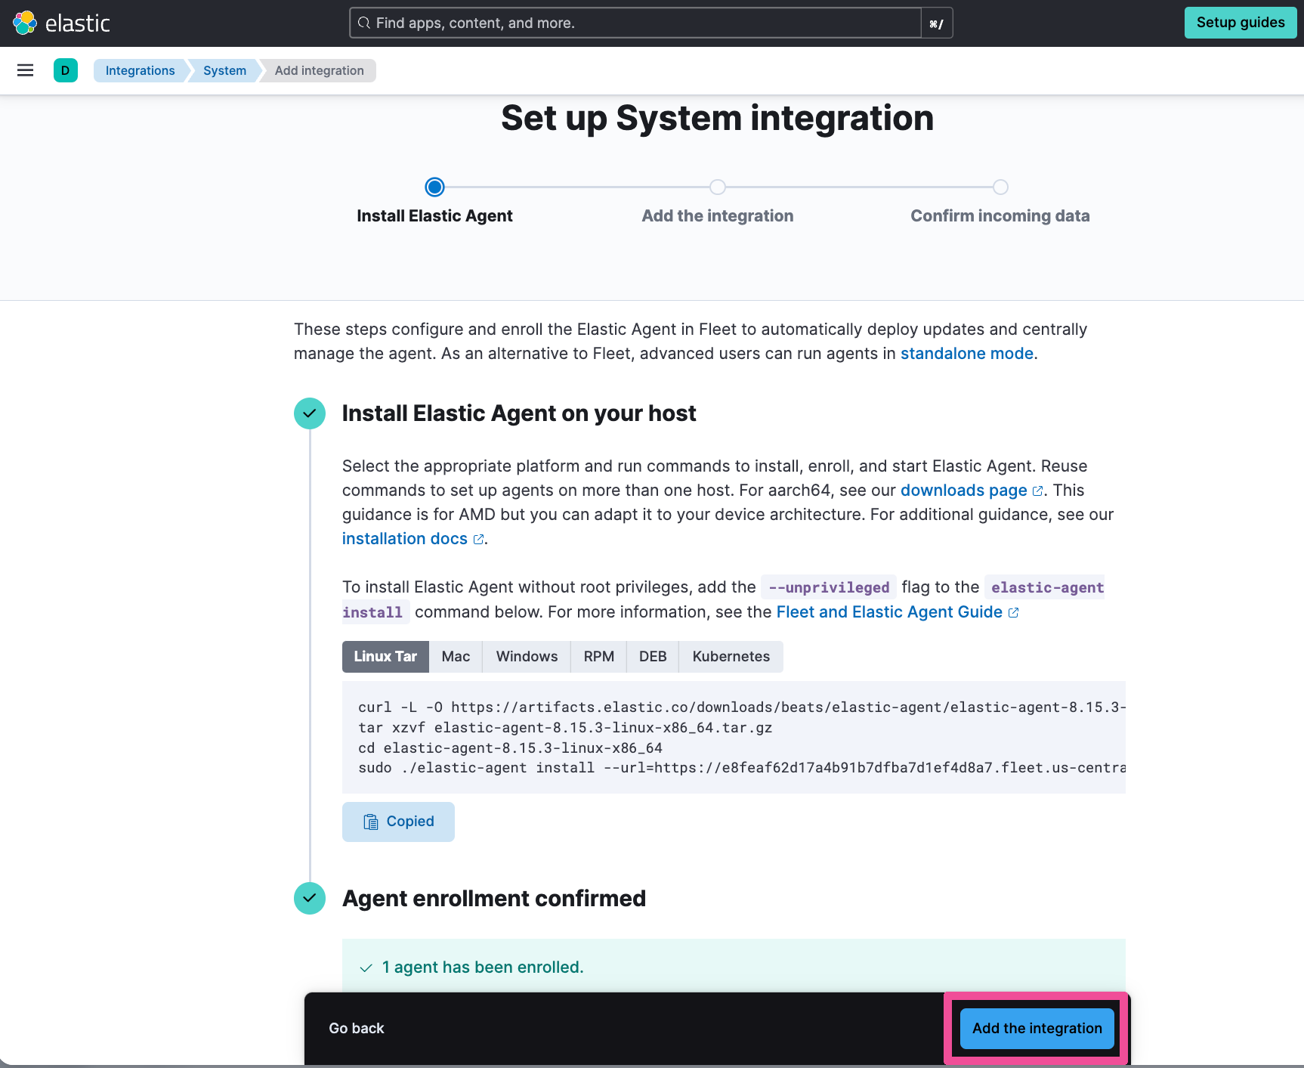Open Setup guides

tap(1241, 23)
